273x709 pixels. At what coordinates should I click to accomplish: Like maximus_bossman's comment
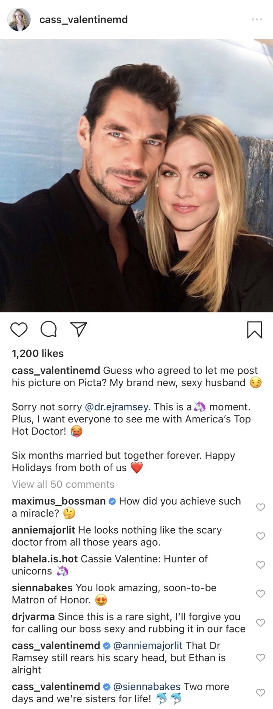260,507
